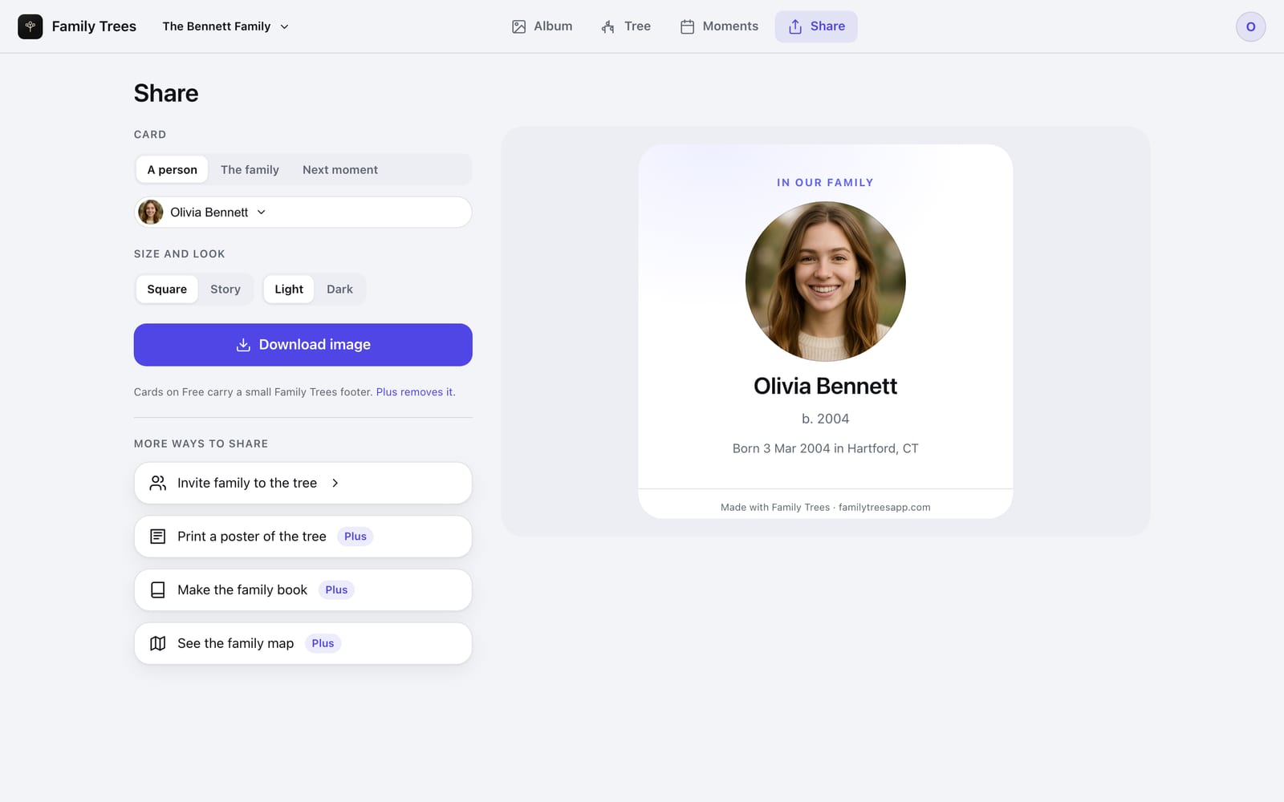Image resolution: width=1284 pixels, height=802 pixels.
Task: Open the Share tab
Action: tap(816, 26)
